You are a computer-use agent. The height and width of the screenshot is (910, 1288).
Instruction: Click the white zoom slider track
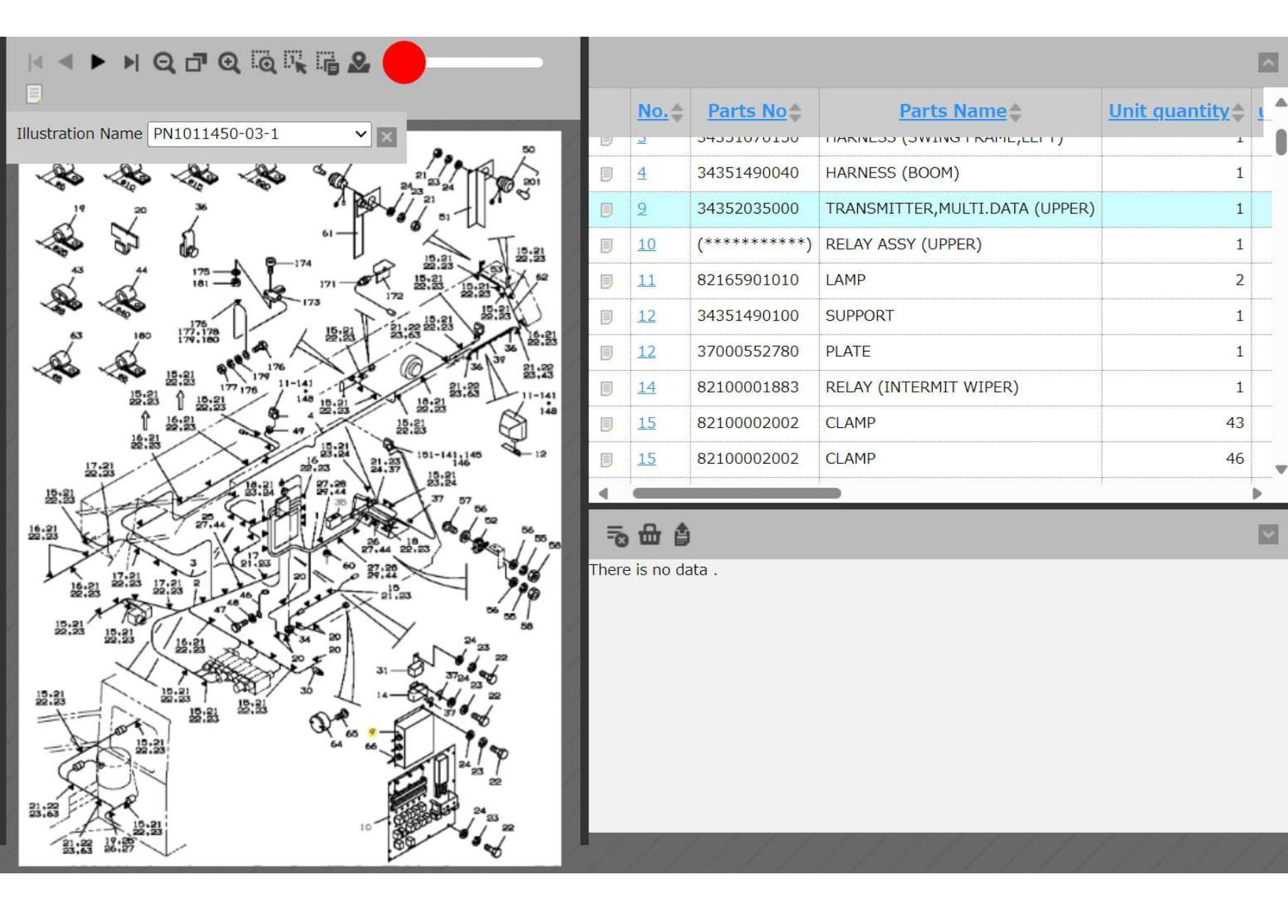click(x=484, y=62)
